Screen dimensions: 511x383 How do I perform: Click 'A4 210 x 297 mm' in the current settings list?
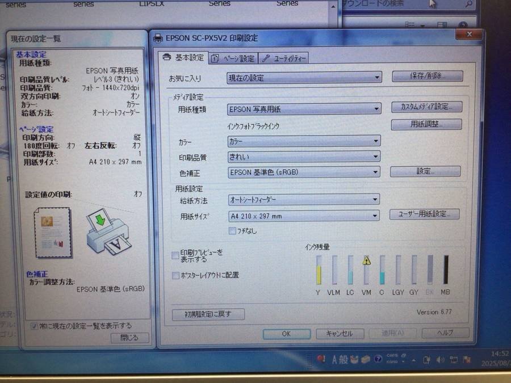tap(115, 162)
